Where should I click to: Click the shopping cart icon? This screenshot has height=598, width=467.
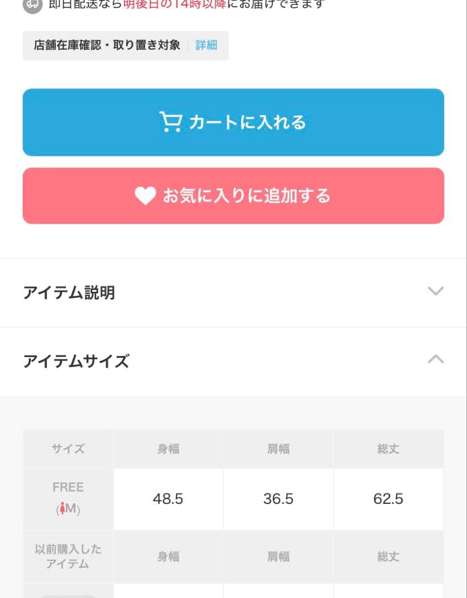[170, 122]
